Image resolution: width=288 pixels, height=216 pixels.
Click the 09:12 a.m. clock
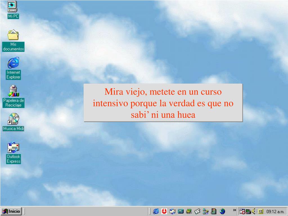pos(275,211)
